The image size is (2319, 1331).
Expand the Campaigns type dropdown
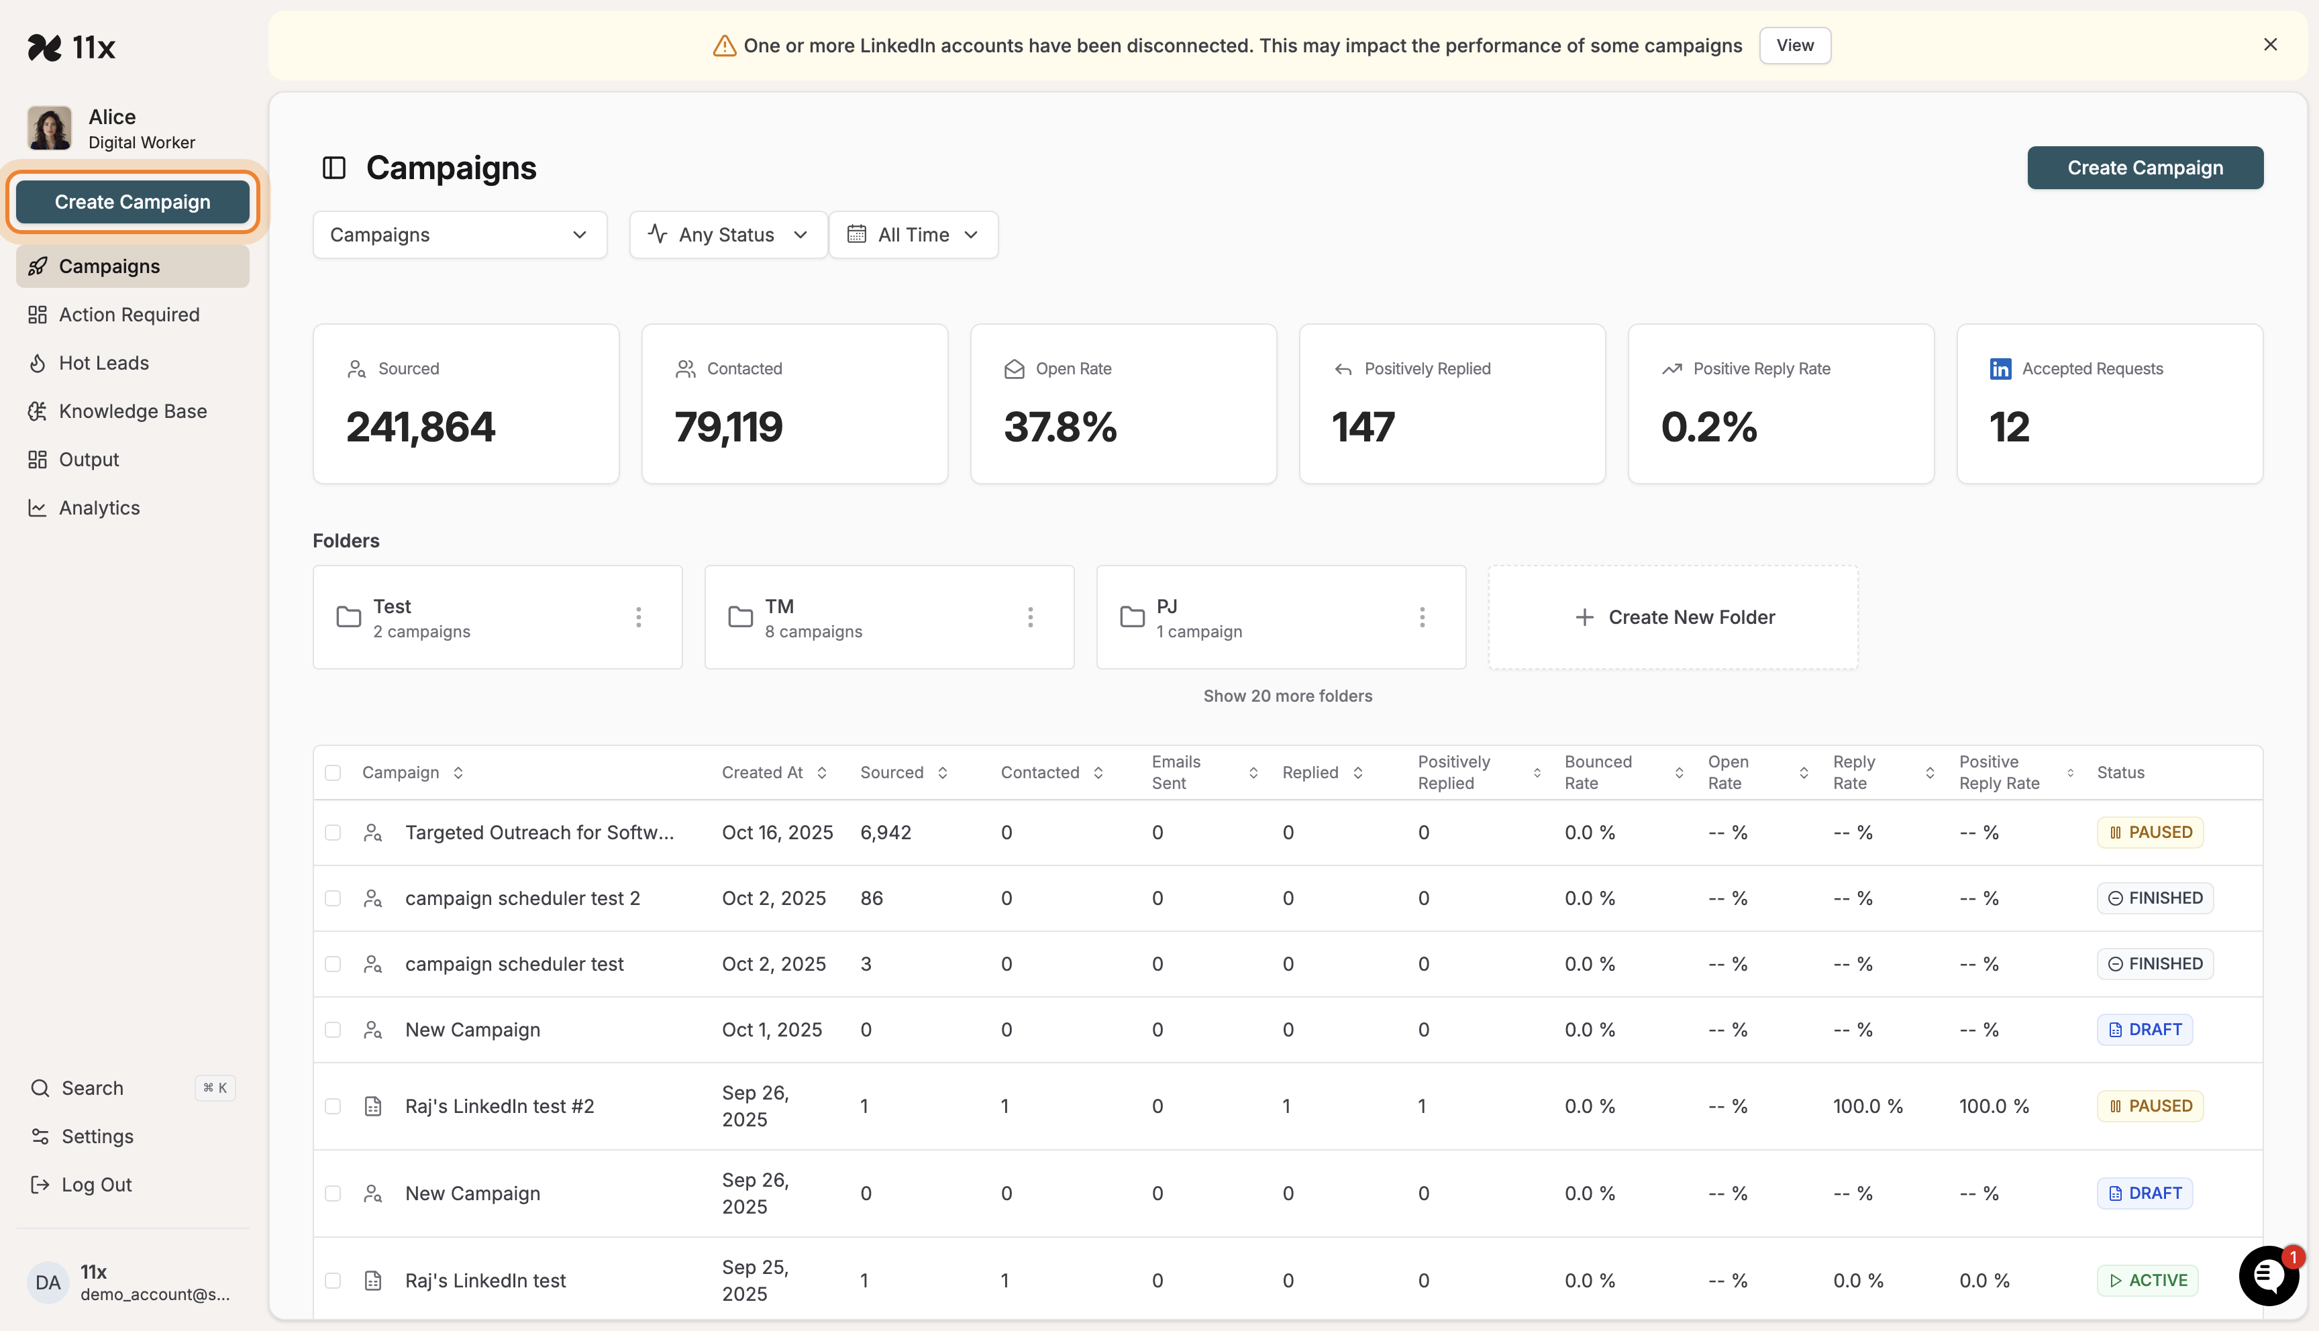[x=459, y=234]
